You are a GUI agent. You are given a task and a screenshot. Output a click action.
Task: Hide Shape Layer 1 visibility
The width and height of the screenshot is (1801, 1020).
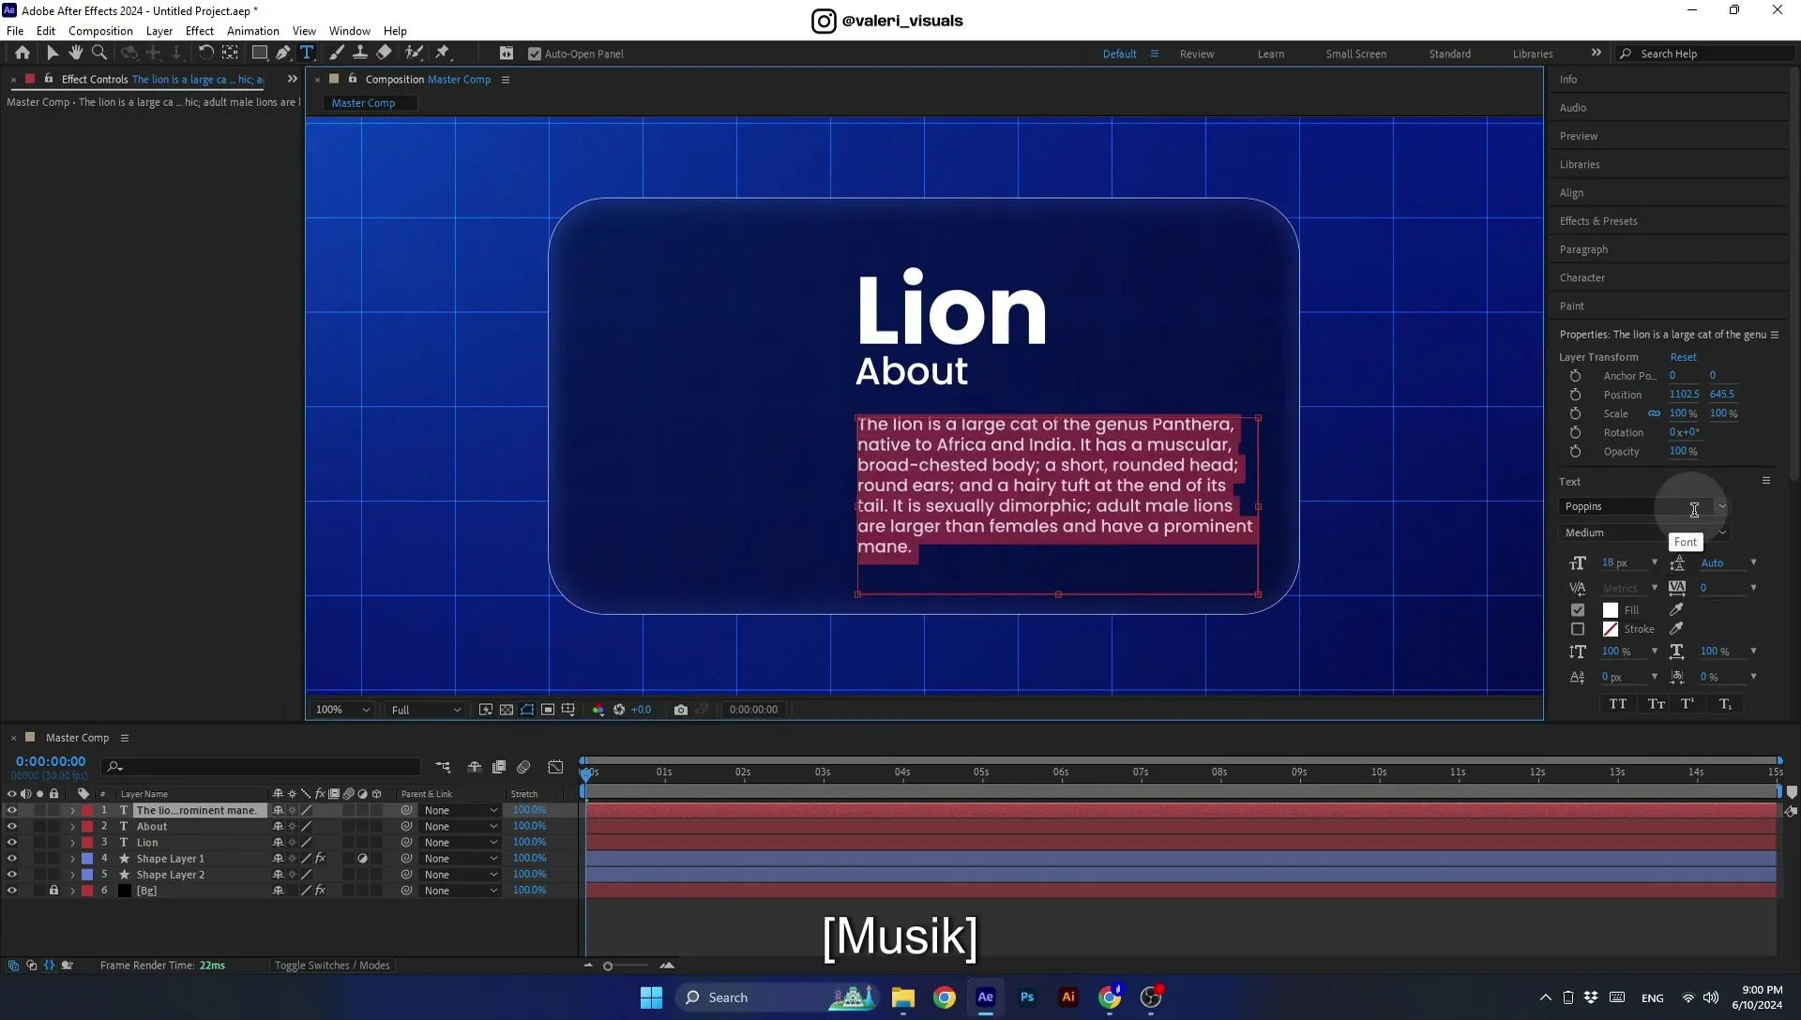(12, 858)
